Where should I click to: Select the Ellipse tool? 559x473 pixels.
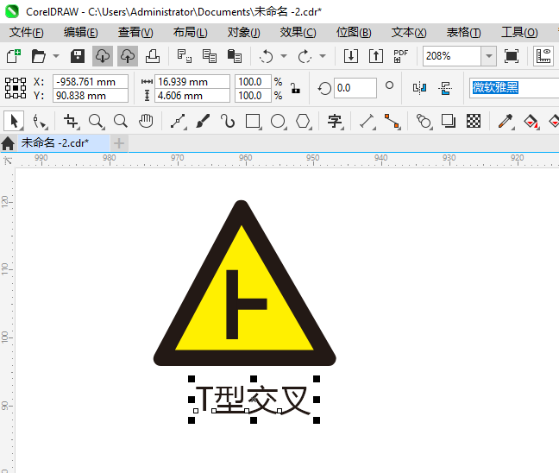(x=278, y=122)
